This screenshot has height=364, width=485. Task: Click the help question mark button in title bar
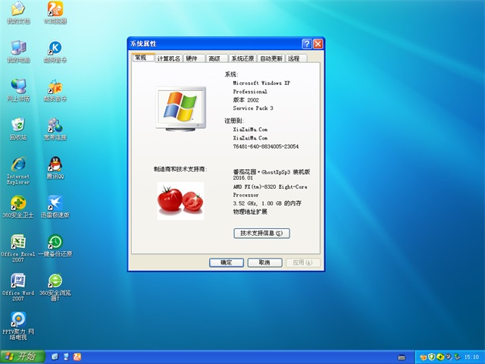pyautogui.click(x=307, y=44)
